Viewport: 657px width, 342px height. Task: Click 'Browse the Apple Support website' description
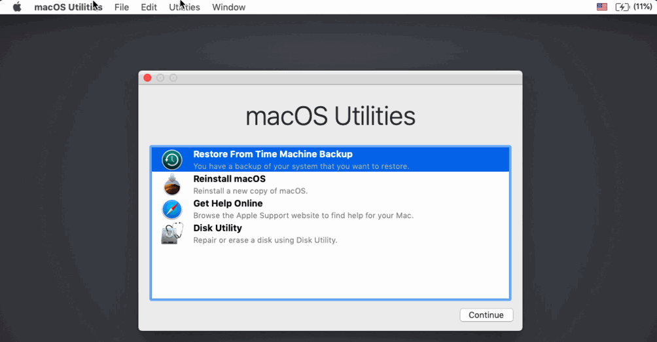point(304,216)
